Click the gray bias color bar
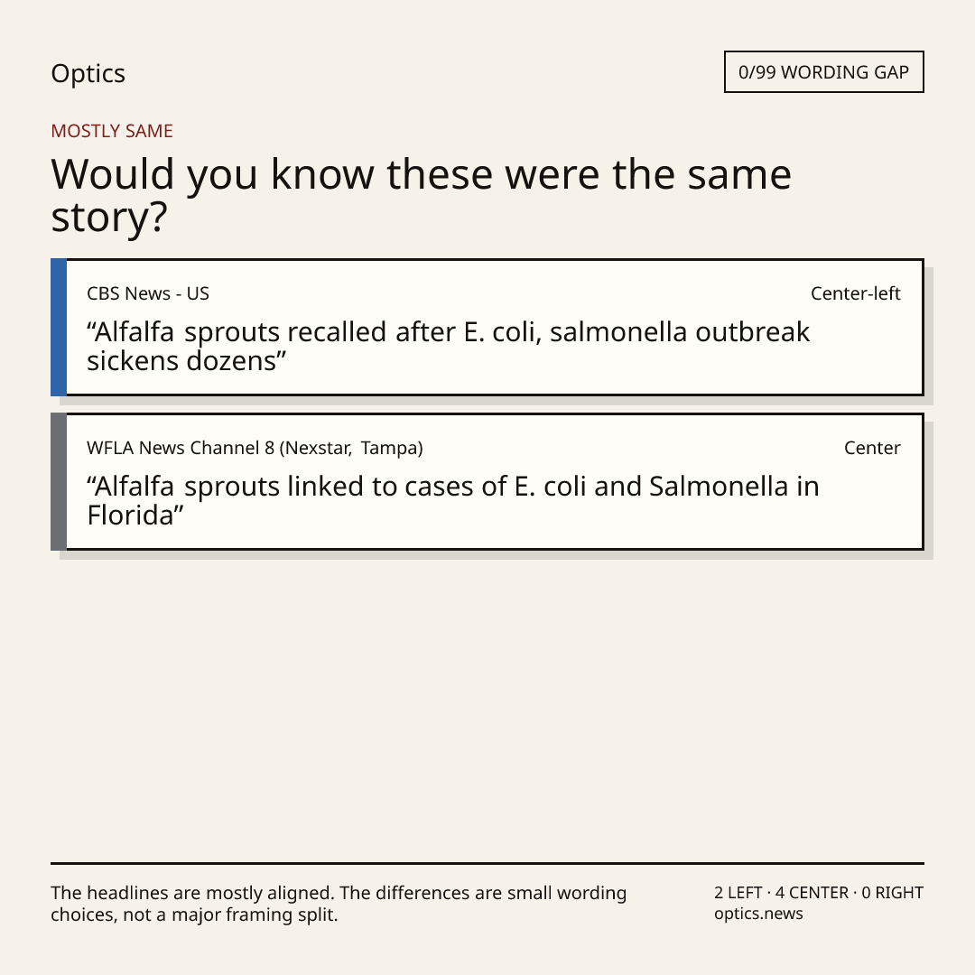 coord(59,481)
